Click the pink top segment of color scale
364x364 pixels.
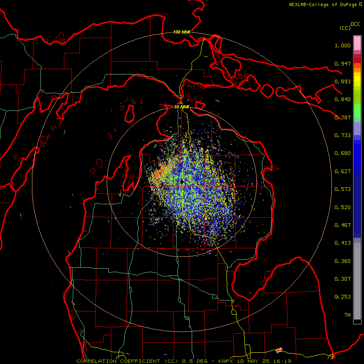[357, 43]
